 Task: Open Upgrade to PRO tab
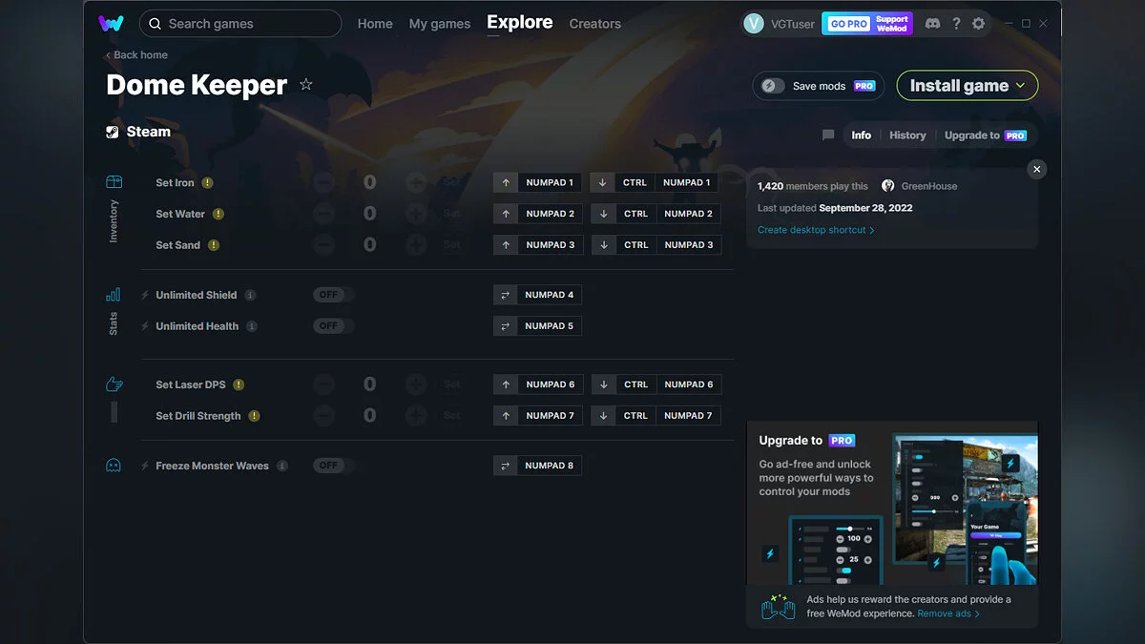(x=986, y=135)
